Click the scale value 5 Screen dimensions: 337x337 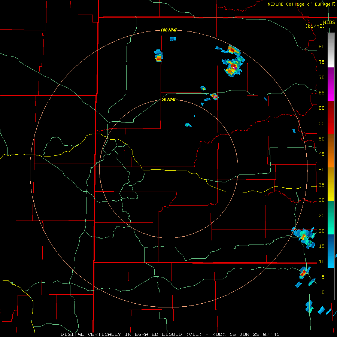coord(323,277)
